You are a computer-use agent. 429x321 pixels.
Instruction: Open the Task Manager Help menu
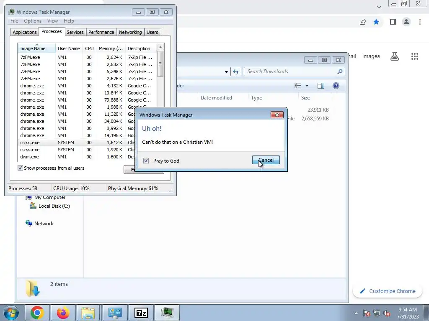tap(69, 21)
